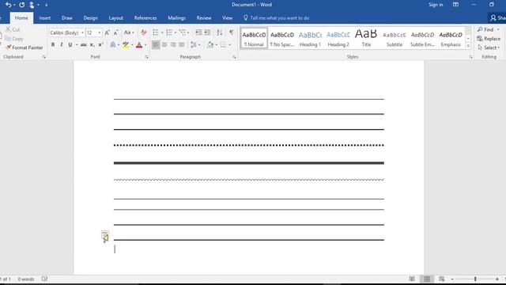
Task: Open Text Effects and Typography icon
Action: point(112,44)
